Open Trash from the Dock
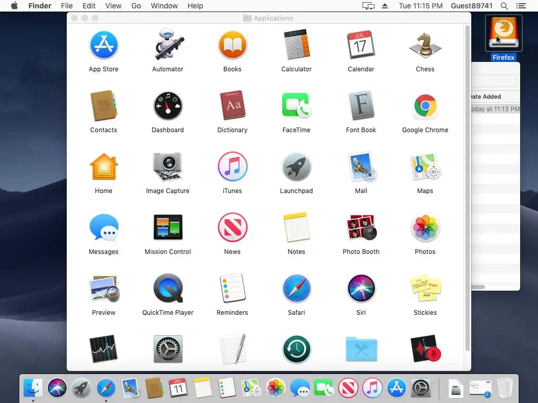538x403 pixels. 504,388
